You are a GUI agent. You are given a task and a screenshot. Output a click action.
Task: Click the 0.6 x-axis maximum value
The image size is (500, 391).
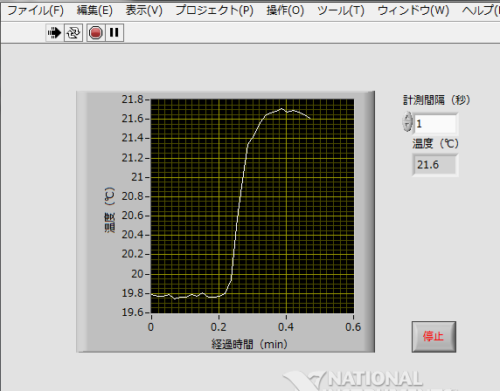353,327
